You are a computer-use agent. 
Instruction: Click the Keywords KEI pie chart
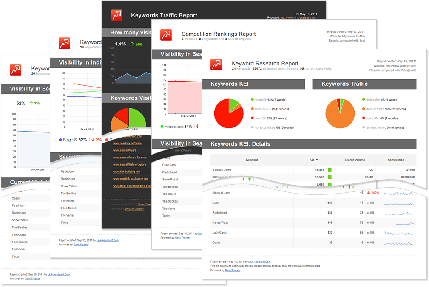(x=229, y=113)
